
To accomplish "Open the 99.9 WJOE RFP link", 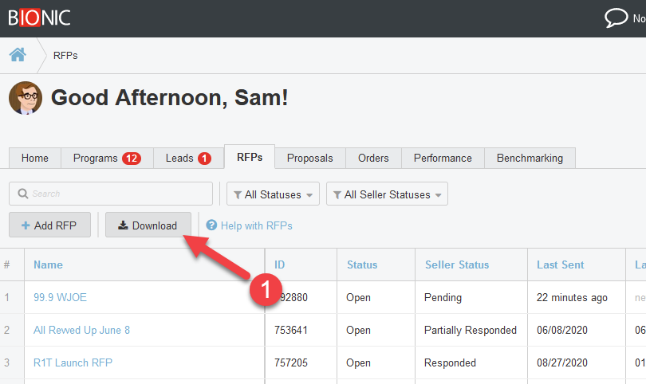I will point(60,297).
